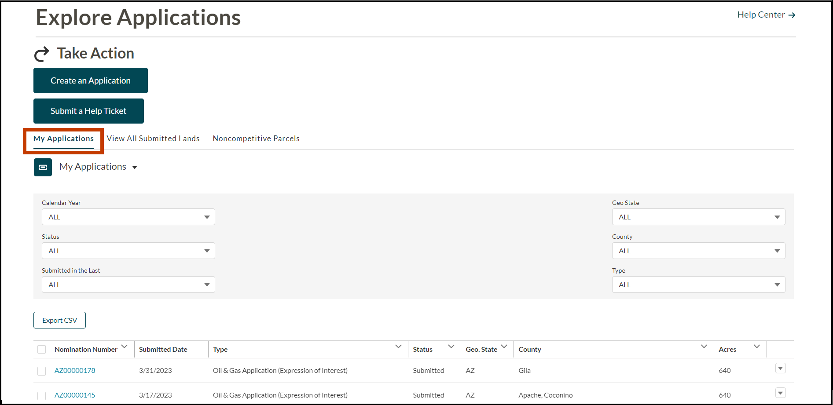Toggle the select-all checkbox in table header
This screenshot has width=833, height=405.
click(x=42, y=350)
